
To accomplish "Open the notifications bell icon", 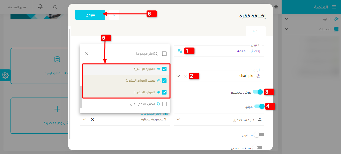I will pyautogui.click(x=40, y=7).
